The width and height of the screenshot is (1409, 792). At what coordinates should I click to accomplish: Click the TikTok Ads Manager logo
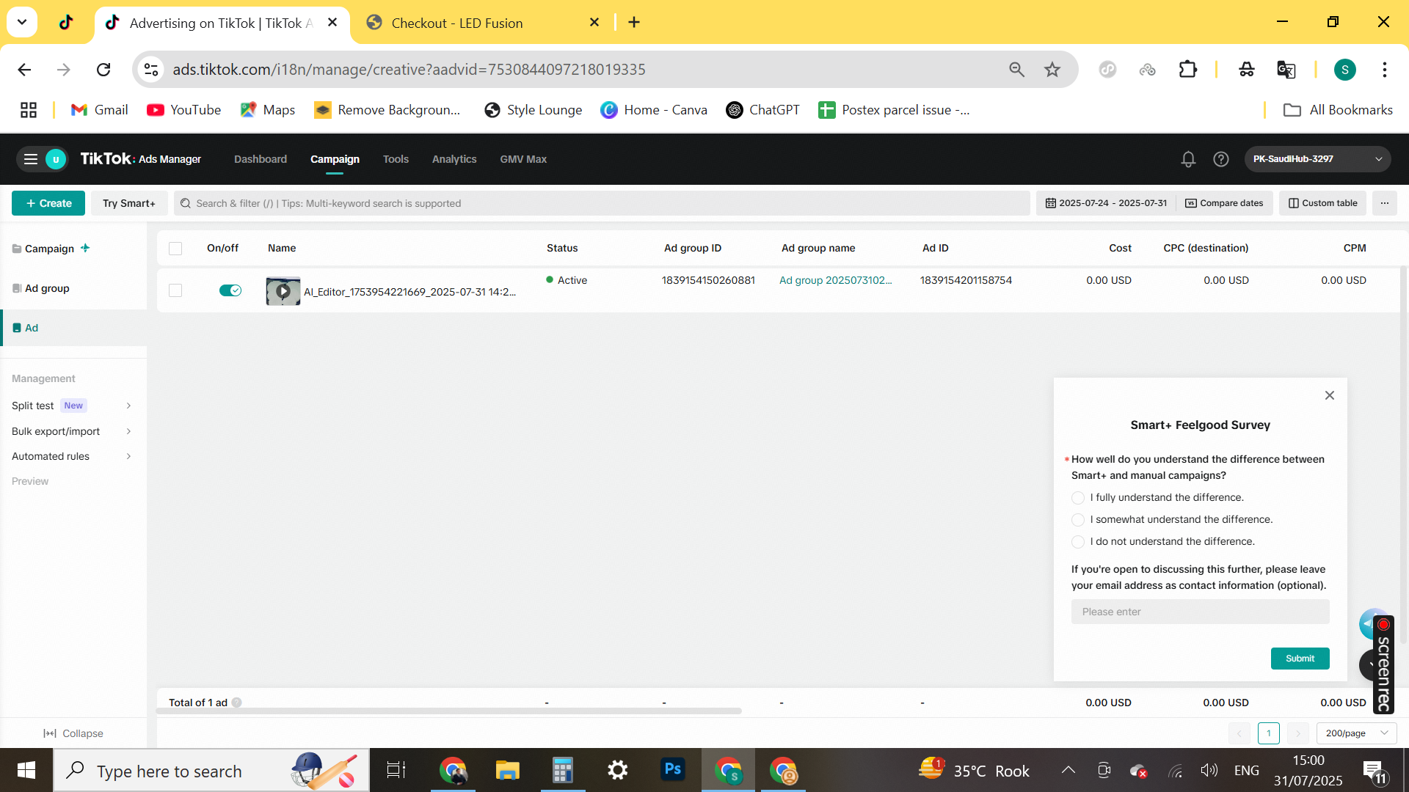(140, 159)
